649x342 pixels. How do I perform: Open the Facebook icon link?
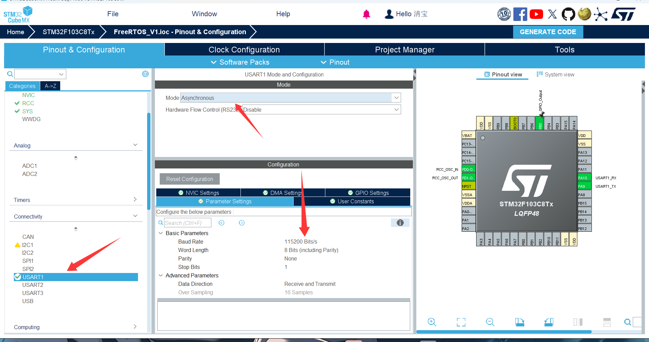[x=520, y=14]
